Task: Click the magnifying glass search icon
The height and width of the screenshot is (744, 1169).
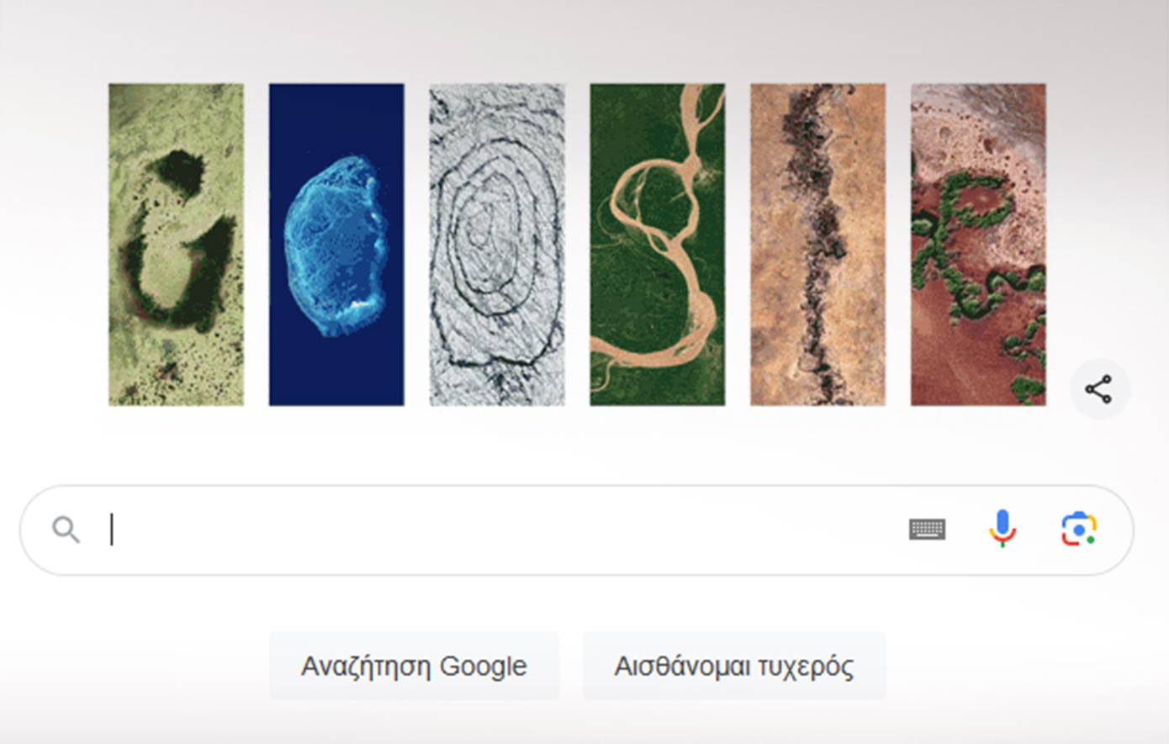Action: pos(66,530)
